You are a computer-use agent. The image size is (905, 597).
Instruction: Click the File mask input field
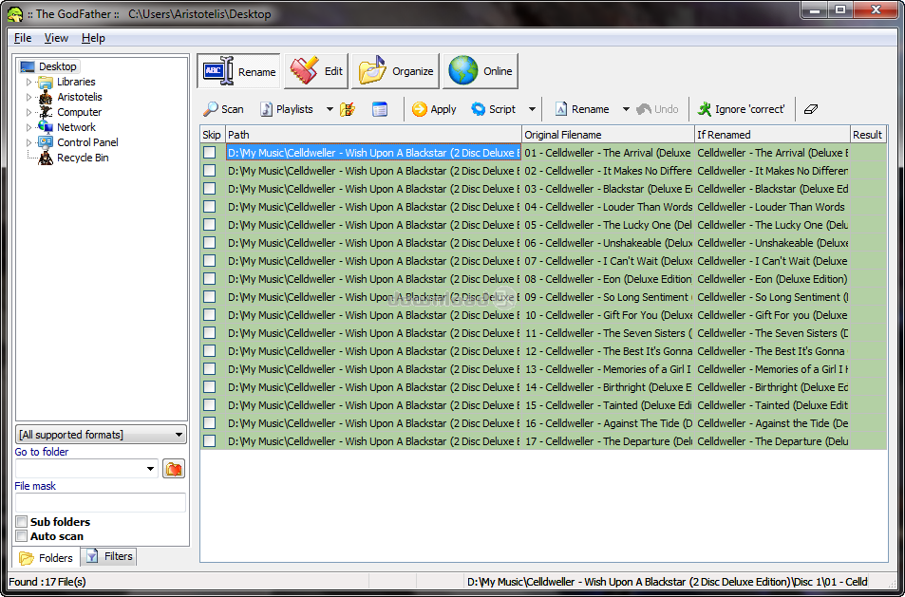tap(101, 502)
